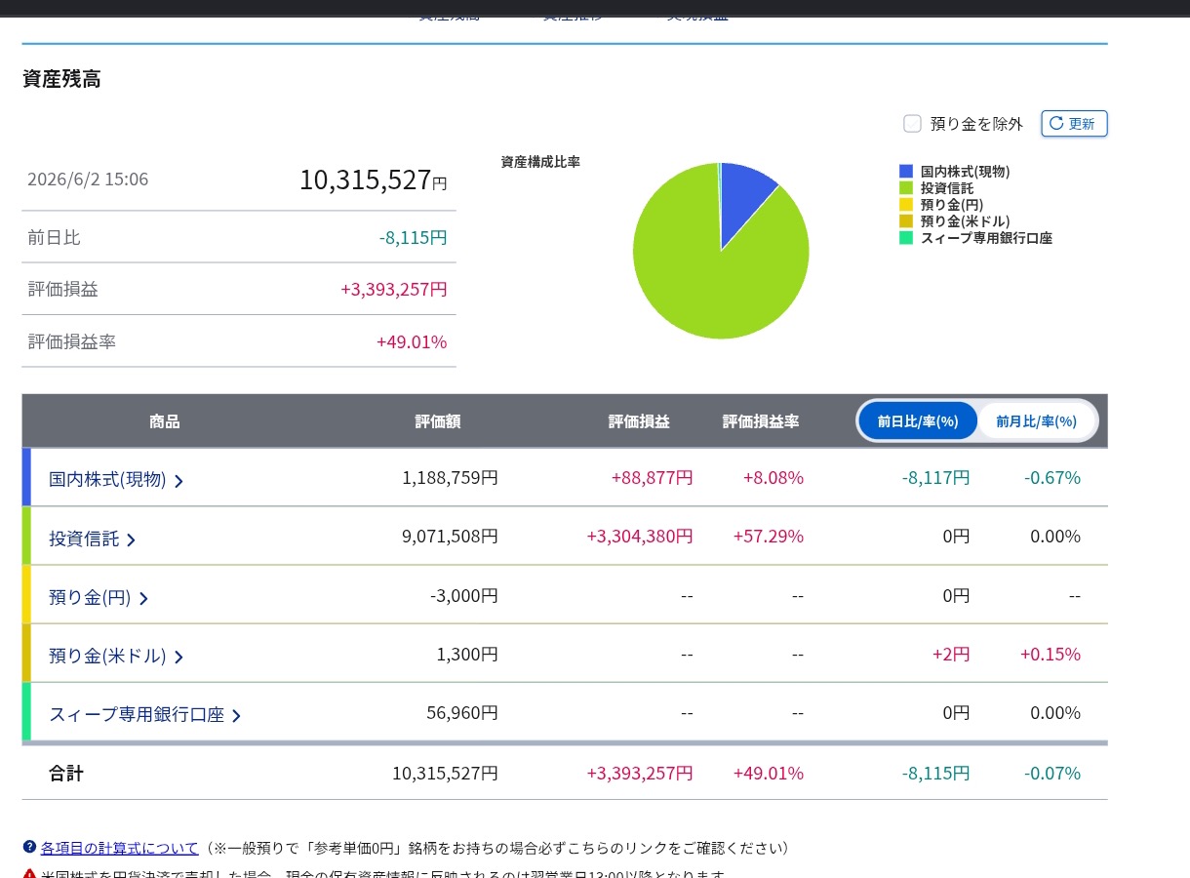Click the 評価損益 column header

point(639,421)
